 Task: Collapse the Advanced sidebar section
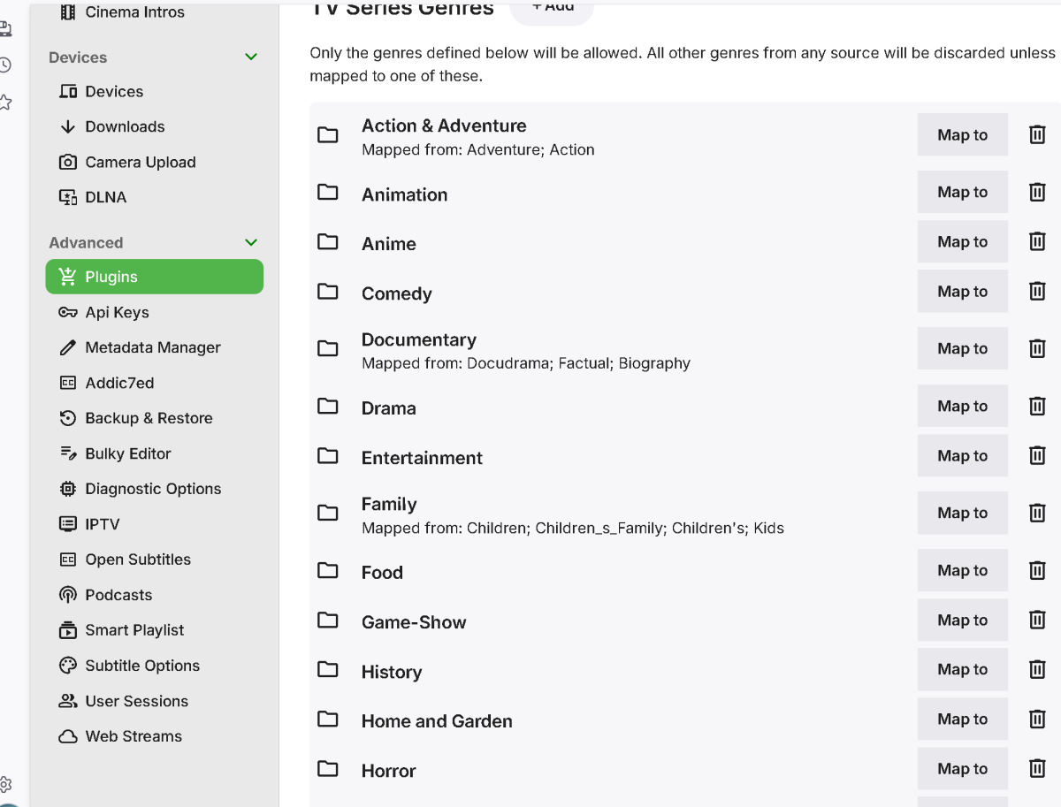[251, 243]
